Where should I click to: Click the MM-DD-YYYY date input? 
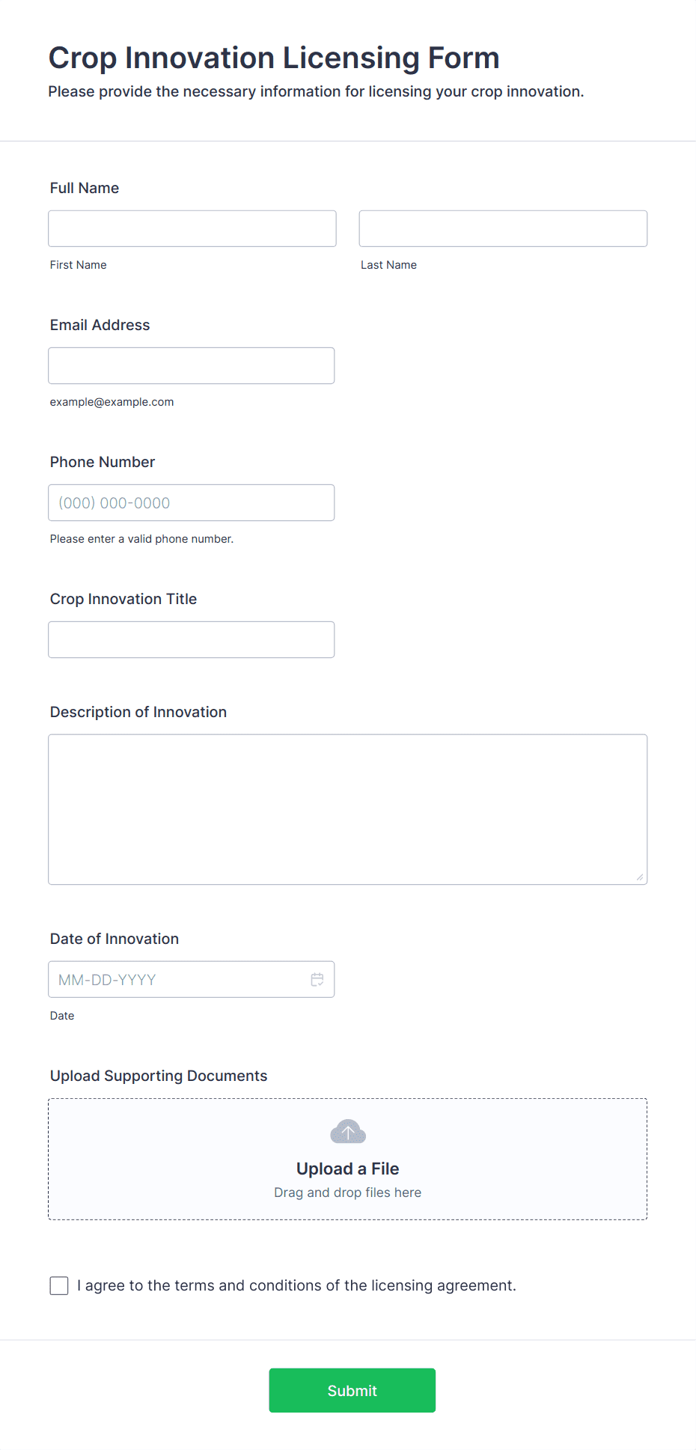tap(192, 979)
